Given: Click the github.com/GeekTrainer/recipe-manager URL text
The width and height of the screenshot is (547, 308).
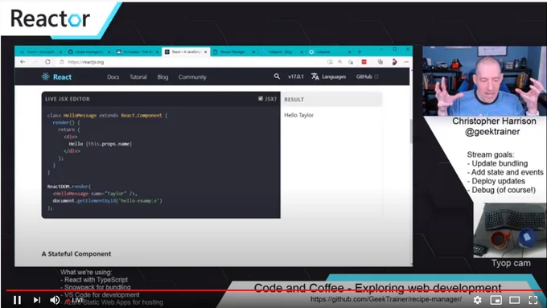Looking at the screenshot, I should [x=386, y=299].
